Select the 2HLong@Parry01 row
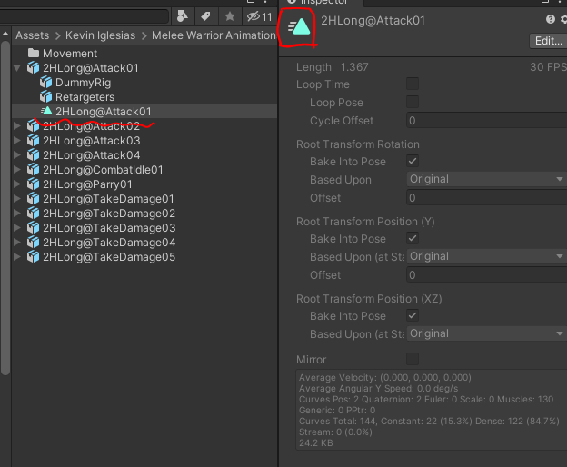This screenshot has width=567, height=467. (144, 184)
